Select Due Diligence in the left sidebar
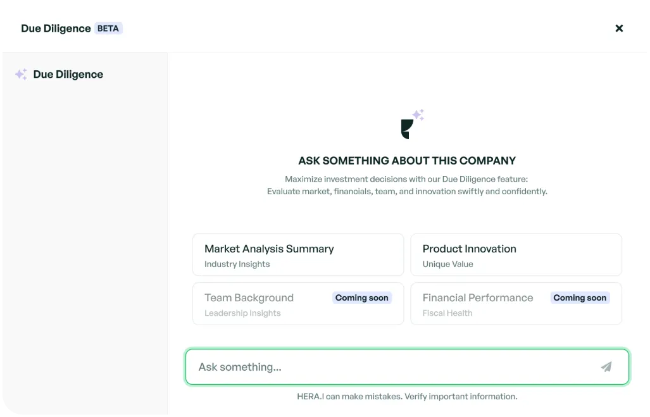650x417 pixels. pos(68,74)
